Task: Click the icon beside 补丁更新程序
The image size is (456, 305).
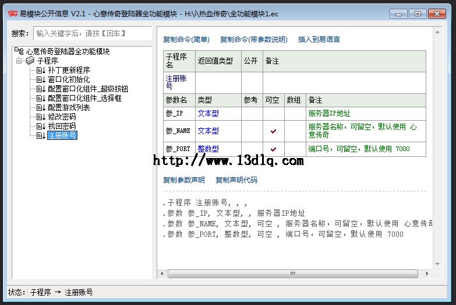Action: [41, 70]
